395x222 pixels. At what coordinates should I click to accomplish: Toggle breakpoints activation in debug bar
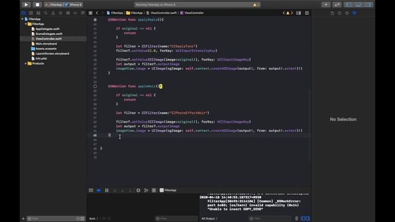[99, 191]
